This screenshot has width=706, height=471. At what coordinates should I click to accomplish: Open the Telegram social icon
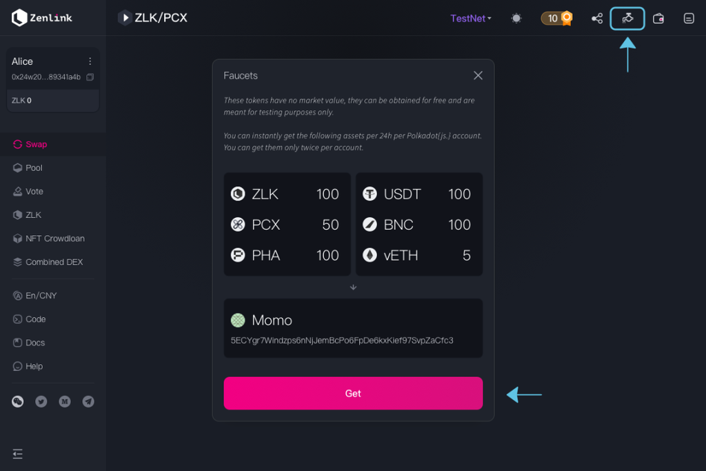88,401
